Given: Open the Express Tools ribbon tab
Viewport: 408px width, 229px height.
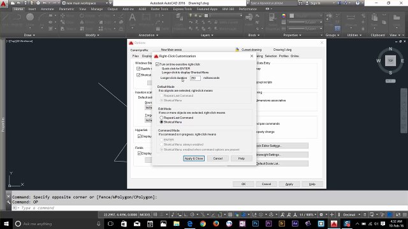Looking at the screenshot, I should (182, 9).
